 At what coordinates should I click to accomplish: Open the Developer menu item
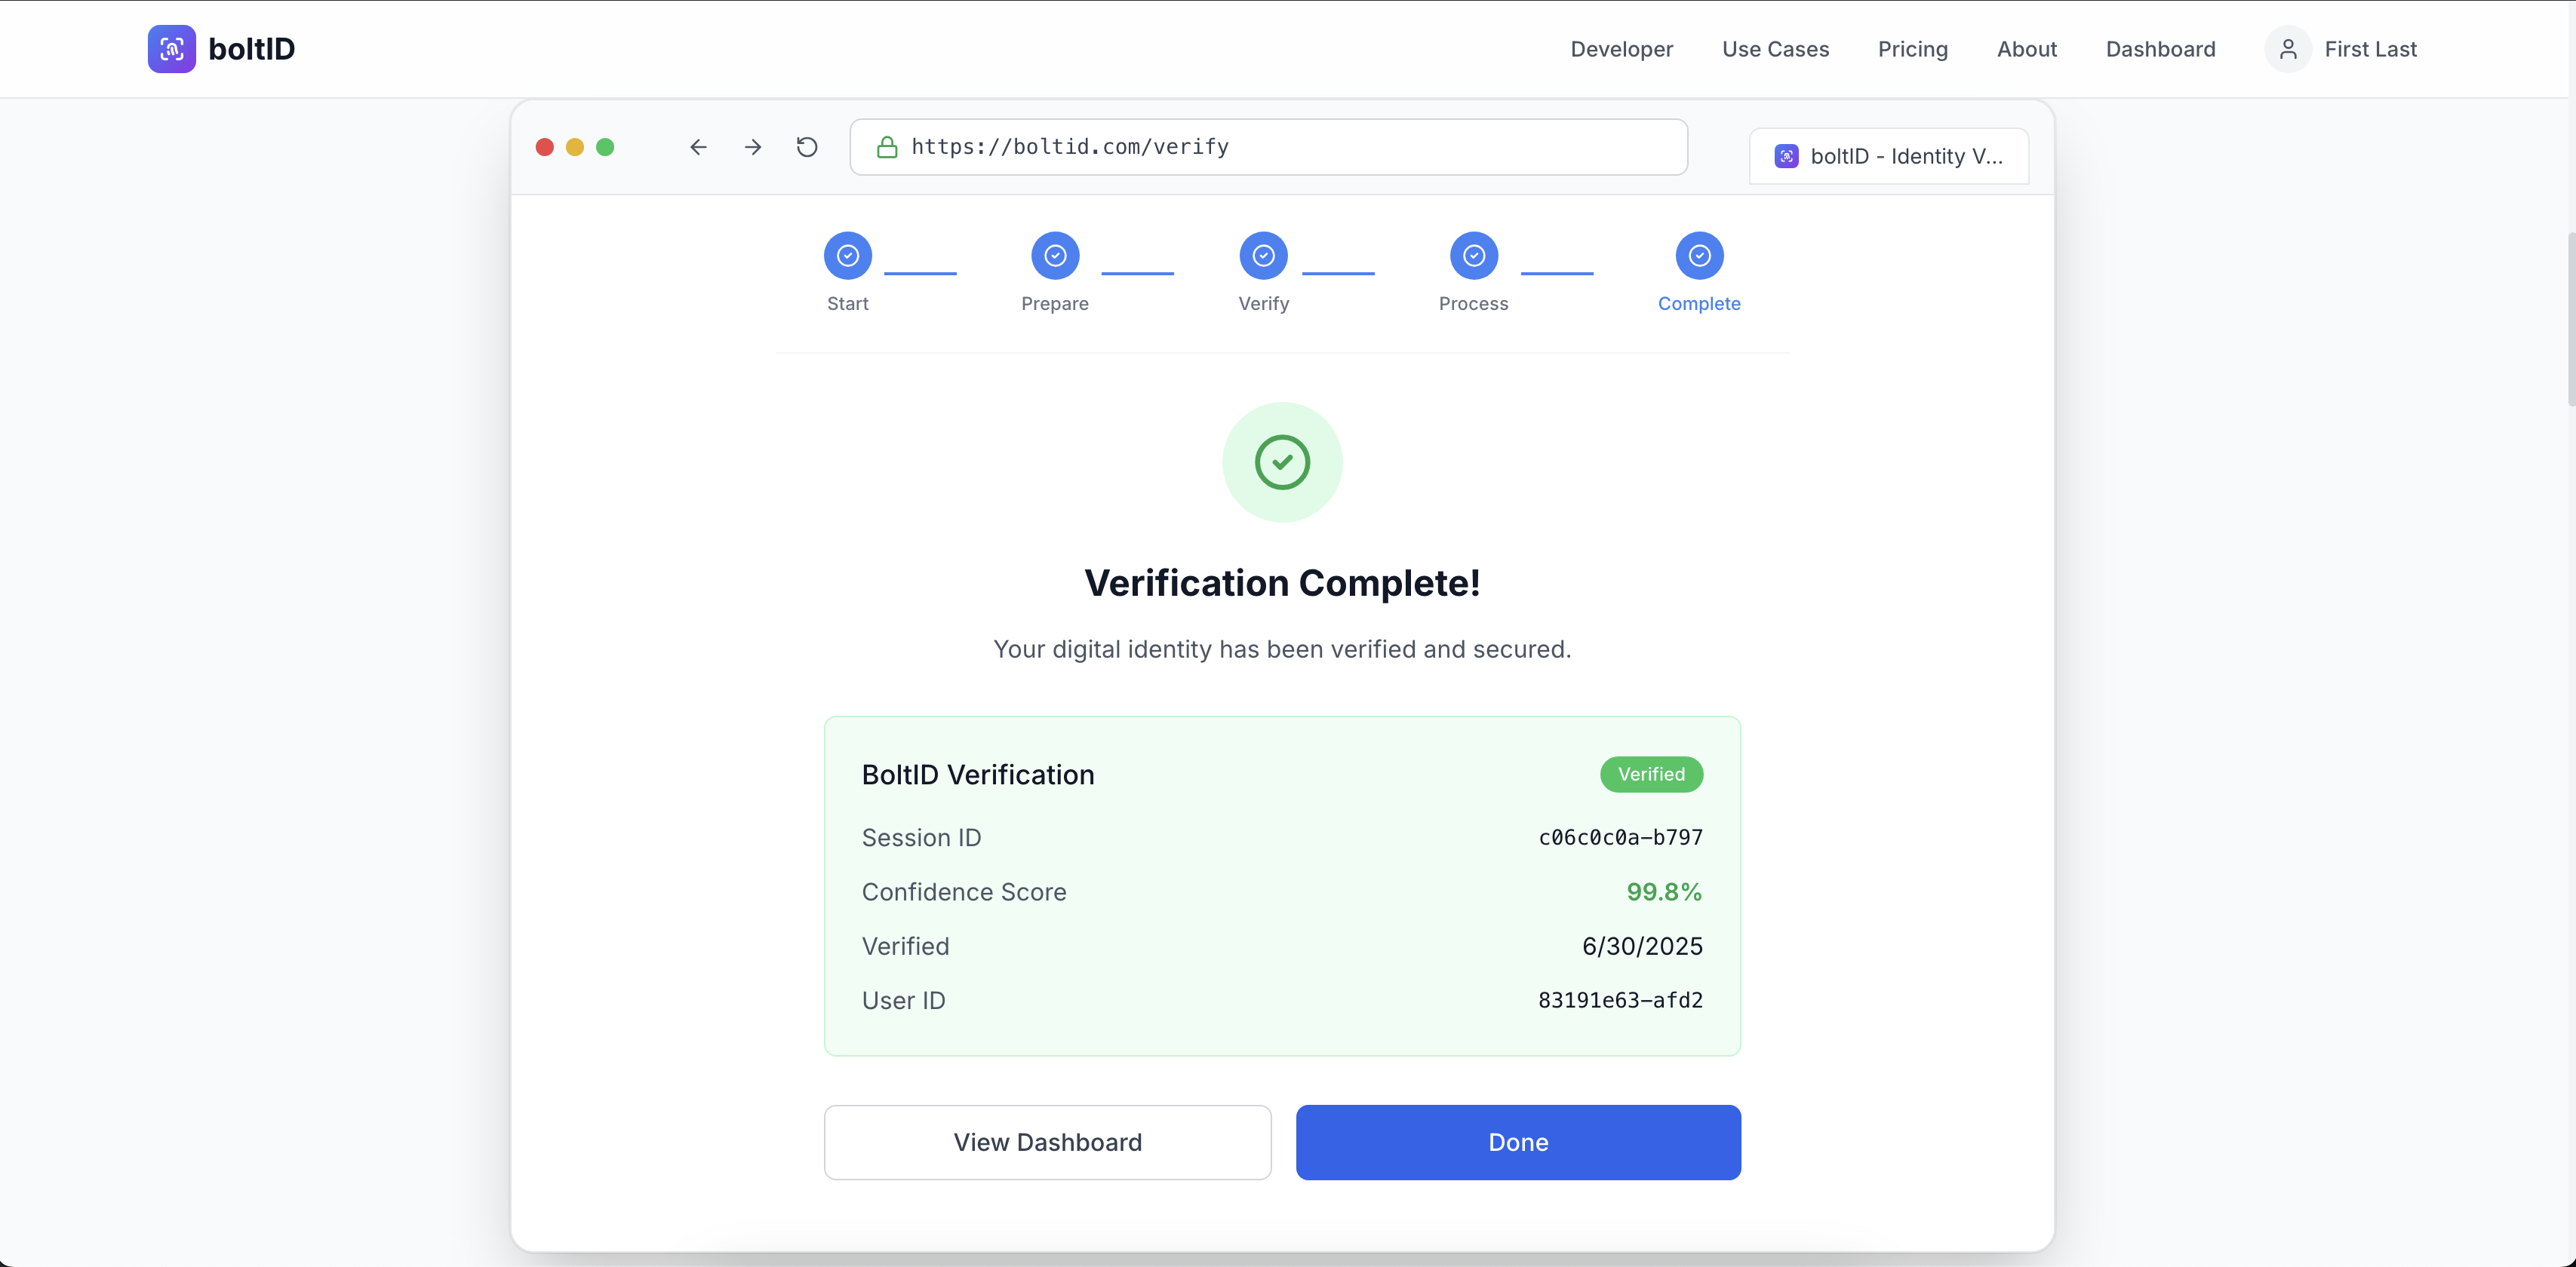click(x=1621, y=49)
